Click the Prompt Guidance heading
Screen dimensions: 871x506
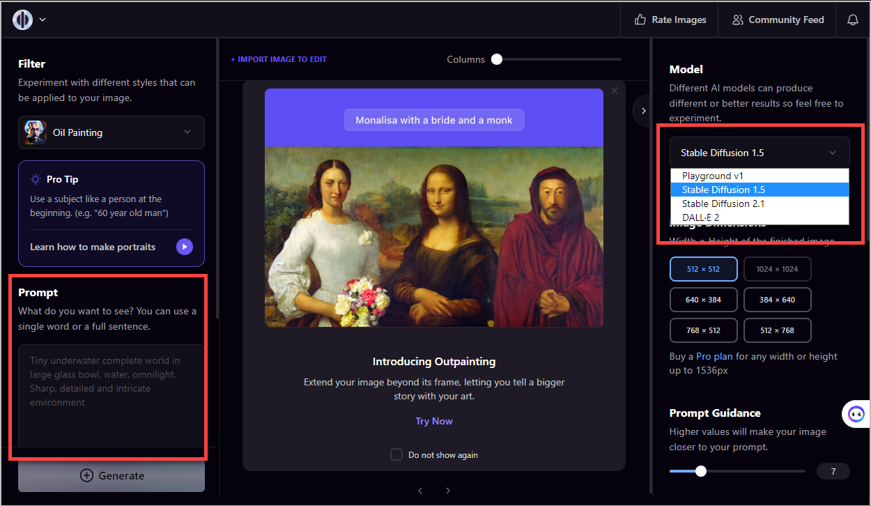tap(715, 413)
